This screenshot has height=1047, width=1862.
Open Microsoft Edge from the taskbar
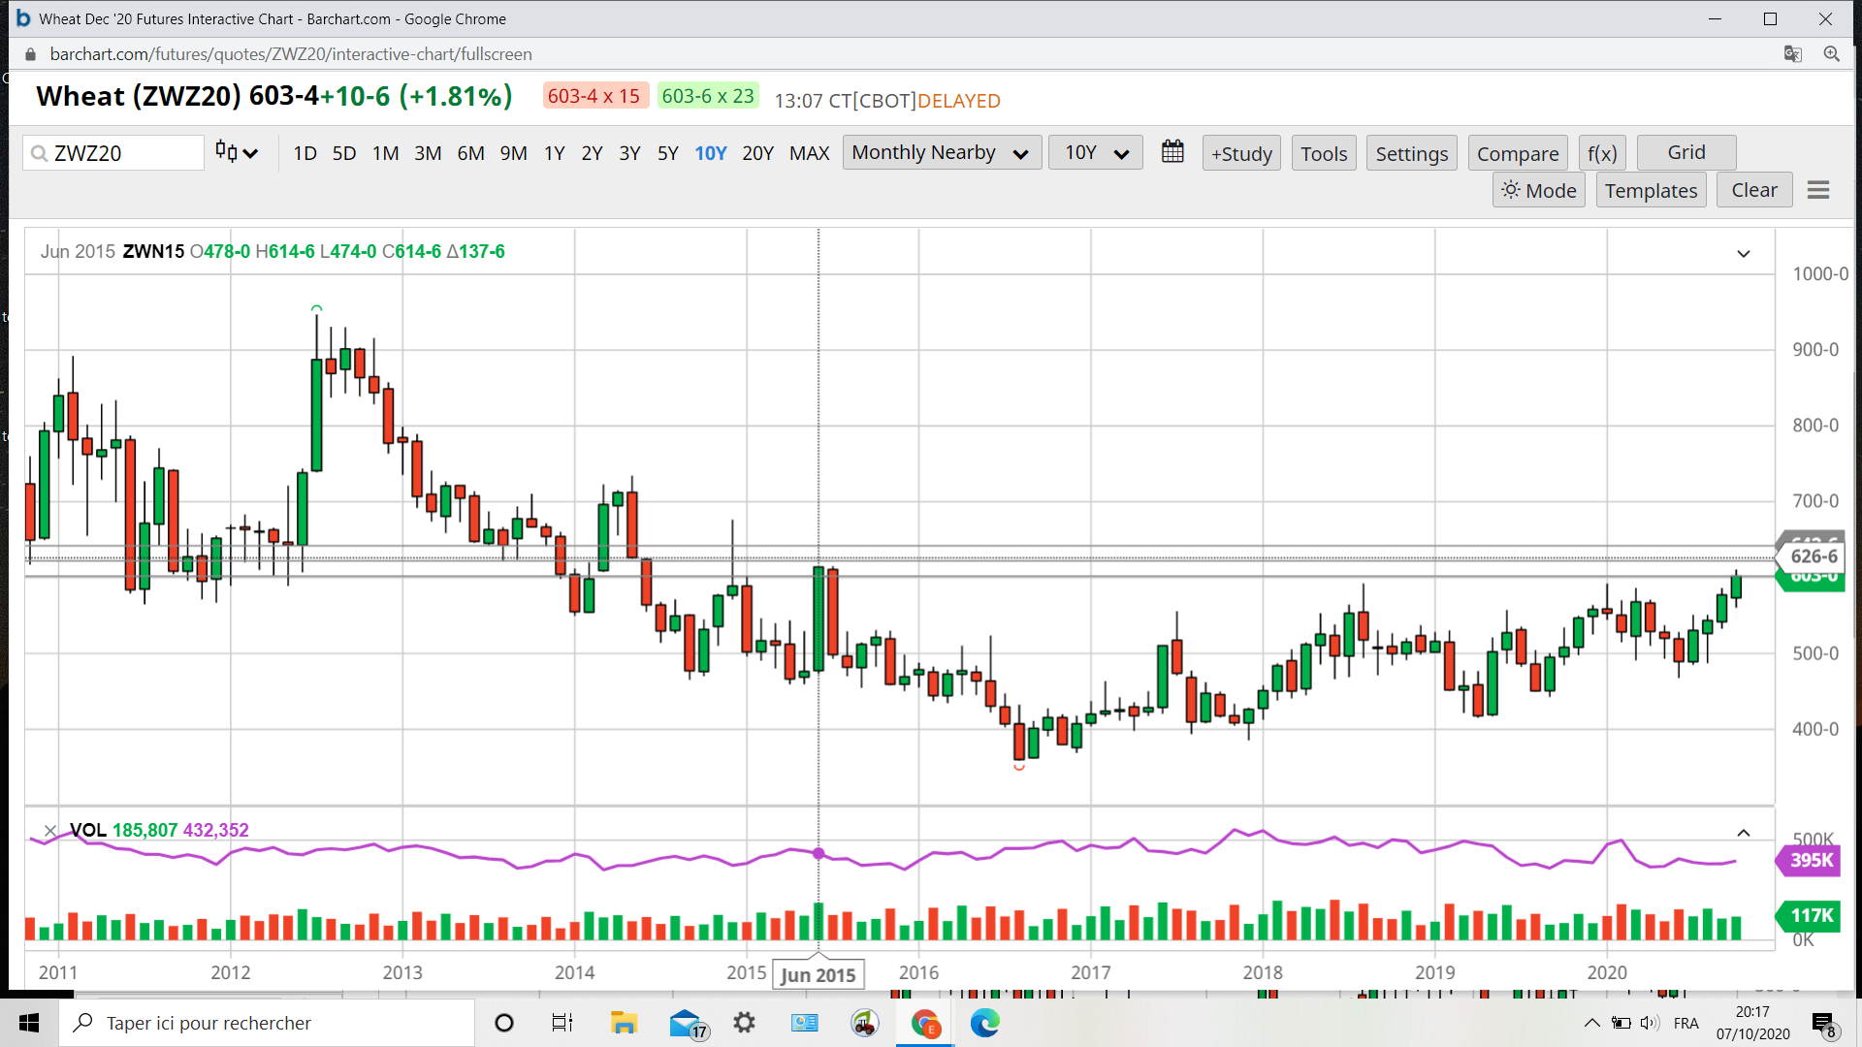point(984,1023)
